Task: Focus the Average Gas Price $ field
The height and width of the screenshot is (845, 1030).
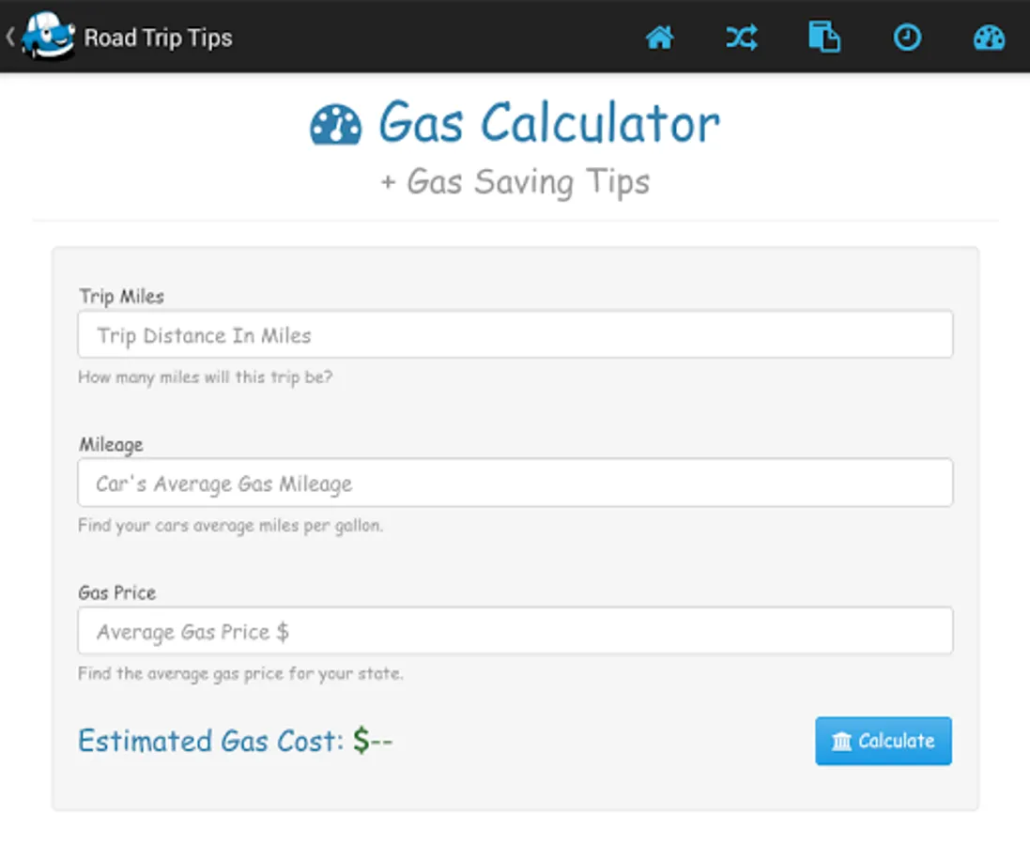Action: pos(515,632)
